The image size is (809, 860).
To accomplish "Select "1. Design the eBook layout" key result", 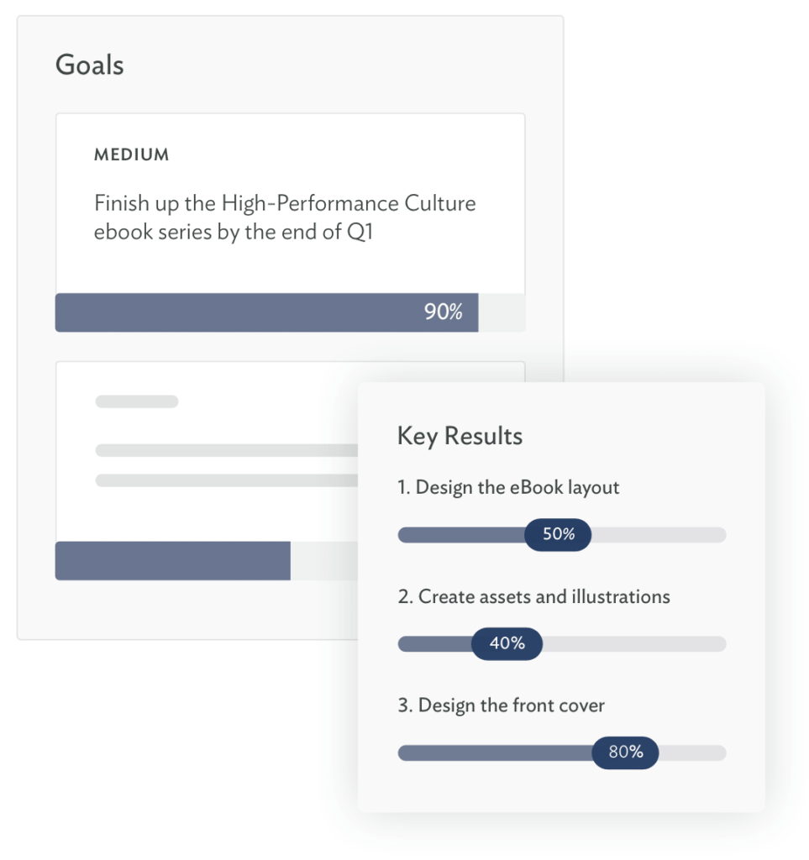I will 508,487.
